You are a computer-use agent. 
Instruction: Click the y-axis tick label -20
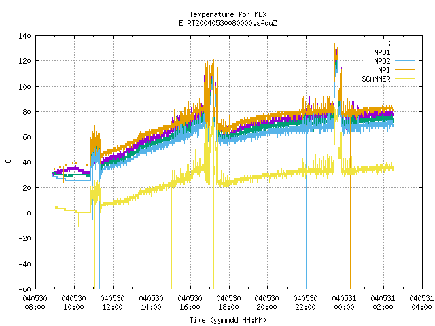pos(24,238)
